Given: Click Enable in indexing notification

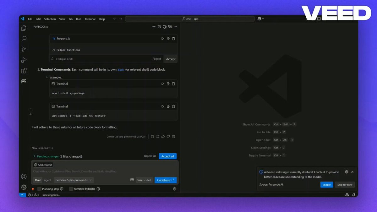Looking at the screenshot, I should (x=327, y=185).
